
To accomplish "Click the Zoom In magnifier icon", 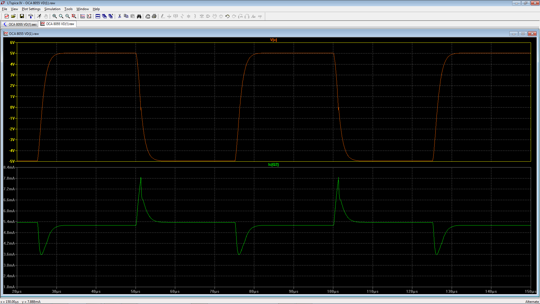I will point(55,16).
